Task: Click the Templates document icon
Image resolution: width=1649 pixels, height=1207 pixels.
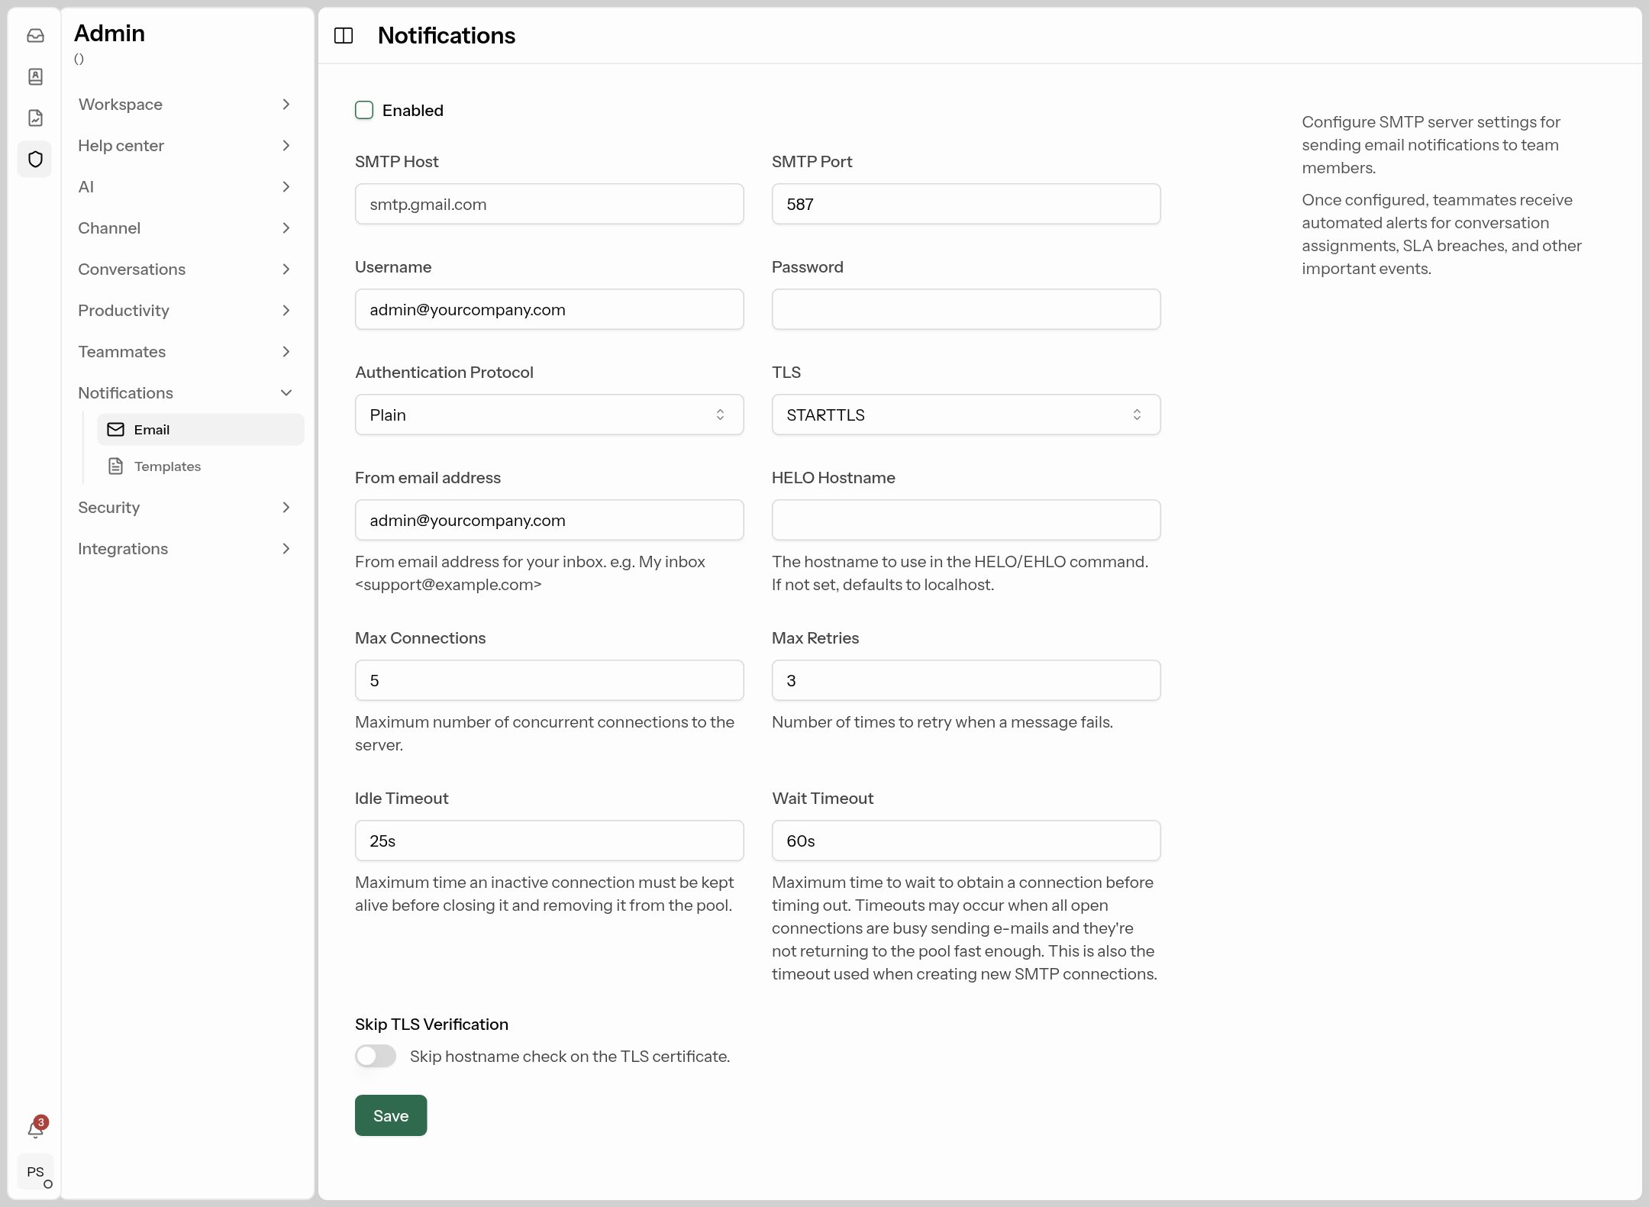Action: [x=115, y=466]
